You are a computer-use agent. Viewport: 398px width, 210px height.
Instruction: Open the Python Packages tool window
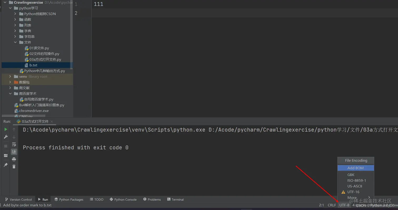click(x=69, y=199)
